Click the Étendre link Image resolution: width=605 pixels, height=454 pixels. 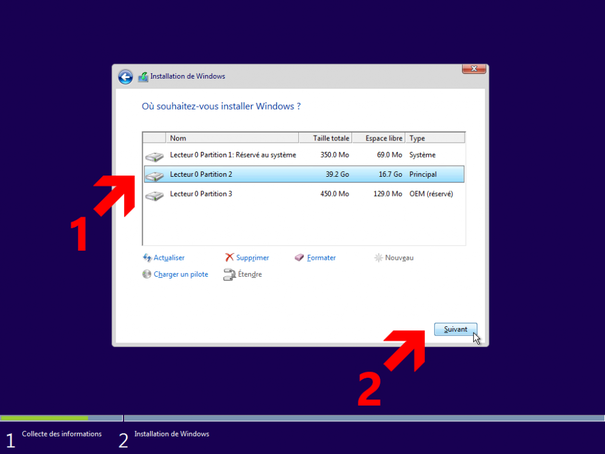[250, 274]
